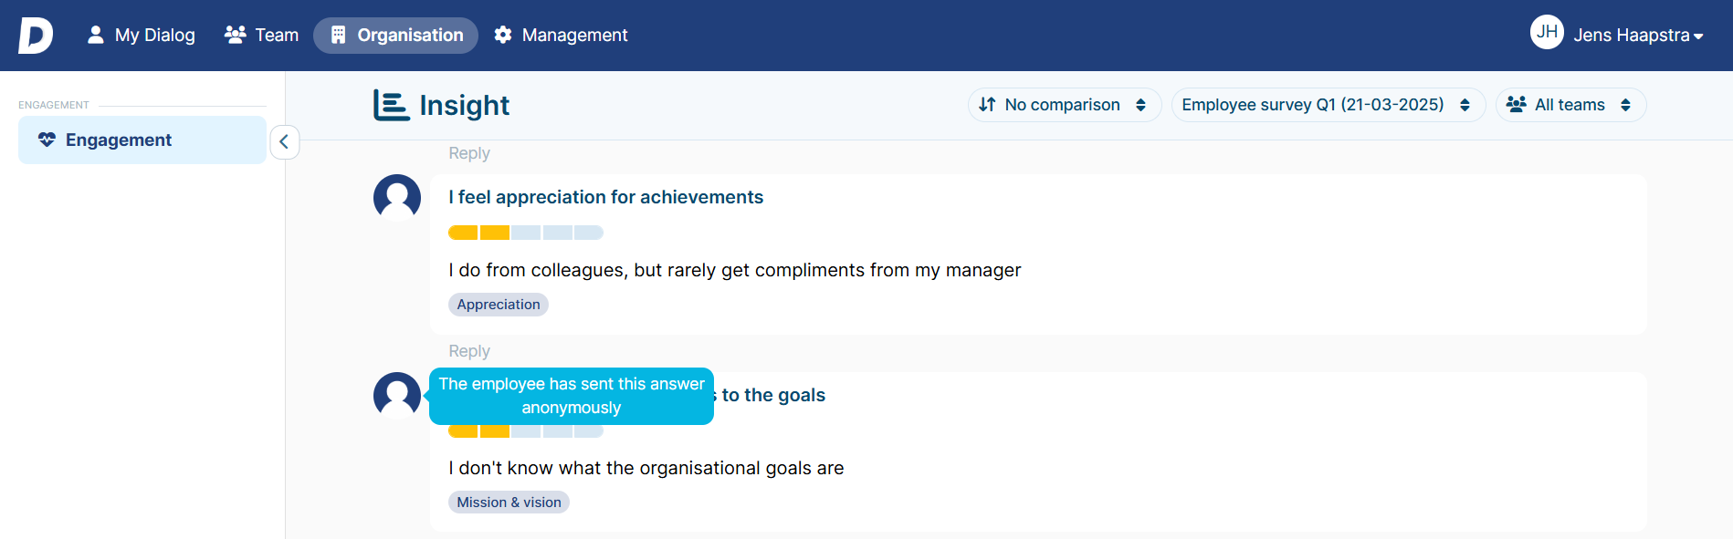Viewport: 1733px width, 539px height.
Task: Open My Dialog page
Action: (x=141, y=36)
